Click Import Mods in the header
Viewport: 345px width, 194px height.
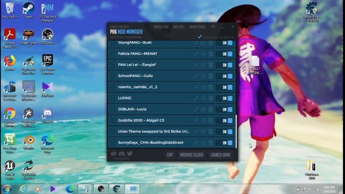(197, 27)
